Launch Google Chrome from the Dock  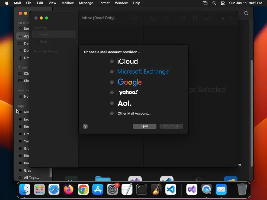[x=83, y=189]
